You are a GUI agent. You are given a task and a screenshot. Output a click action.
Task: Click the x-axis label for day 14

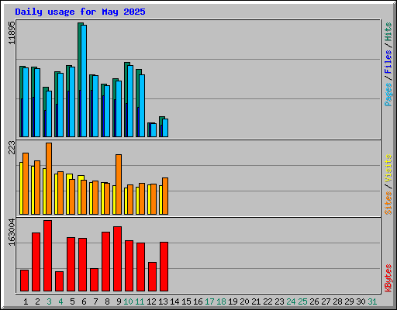pos(174,301)
